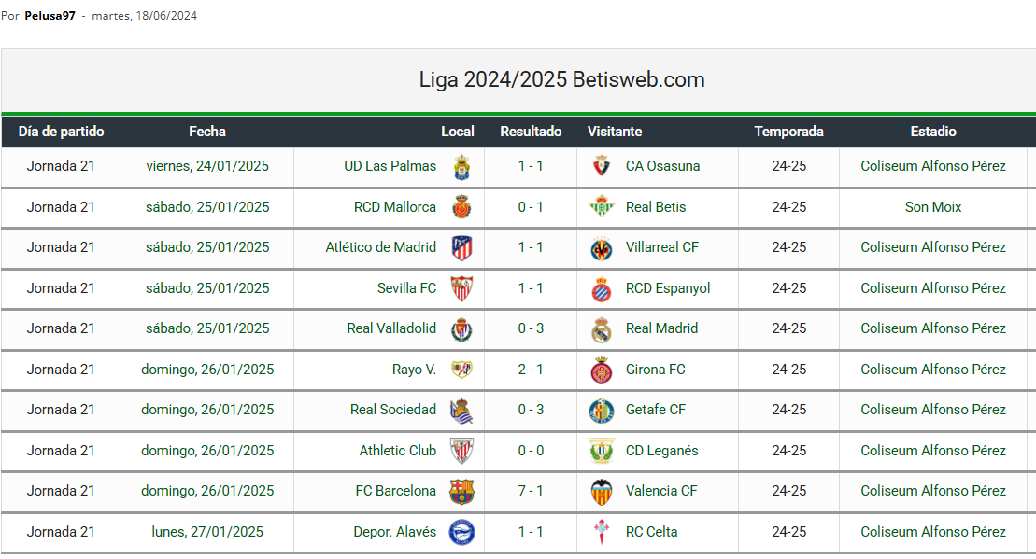Viewport: 1036px width, 559px height.
Task: Click the Villarreal CF crest icon
Action: [602, 248]
